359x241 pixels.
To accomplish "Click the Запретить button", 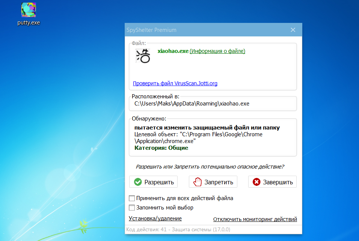I will pos(213,182).
